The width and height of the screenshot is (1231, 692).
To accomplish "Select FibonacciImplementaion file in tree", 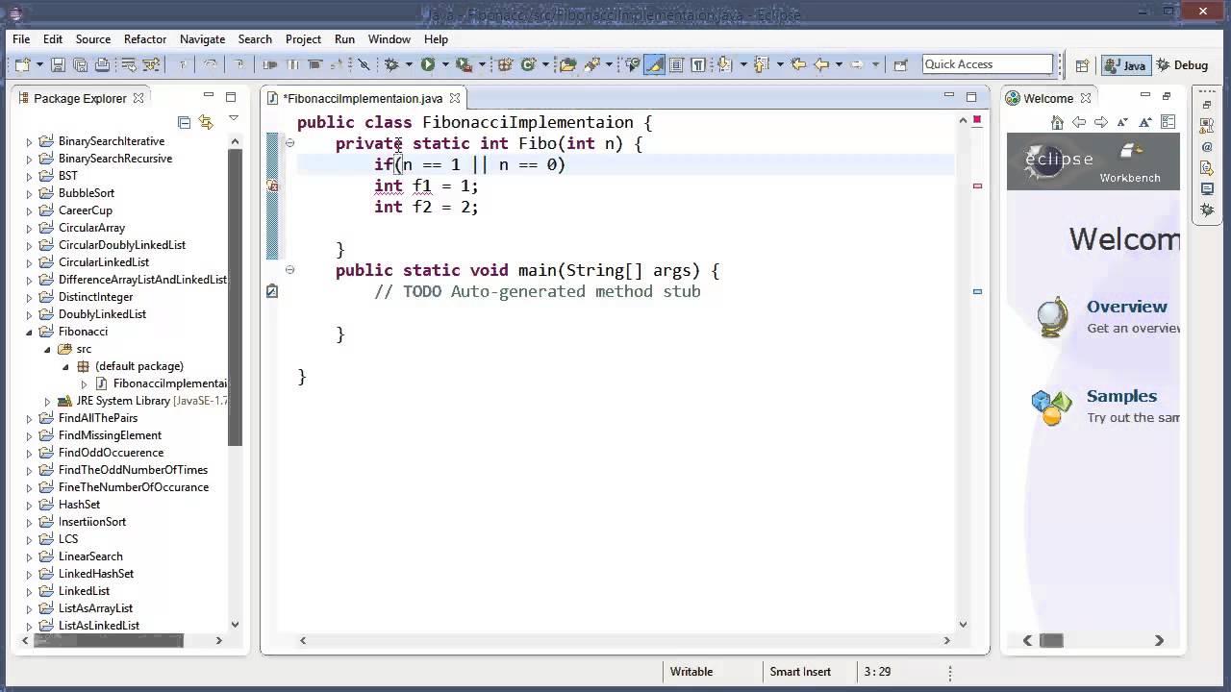I will click(x=170, y=383).
